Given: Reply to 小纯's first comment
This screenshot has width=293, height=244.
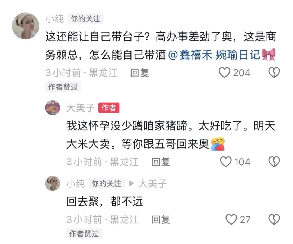Looking at the screenshot, I should click(x=140, y=73).
